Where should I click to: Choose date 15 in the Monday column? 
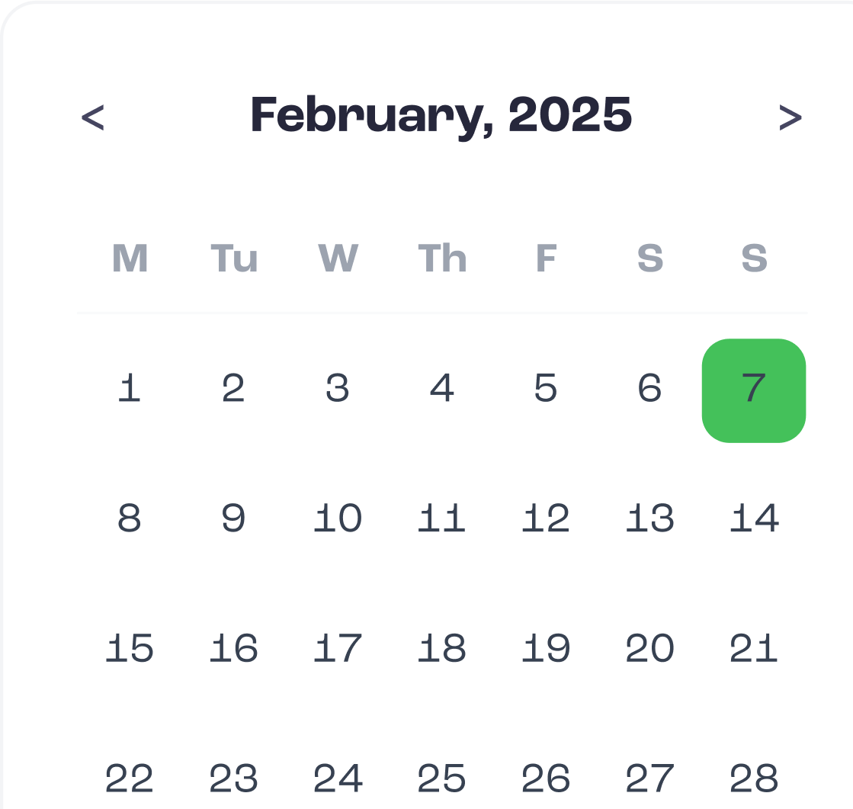130,649
